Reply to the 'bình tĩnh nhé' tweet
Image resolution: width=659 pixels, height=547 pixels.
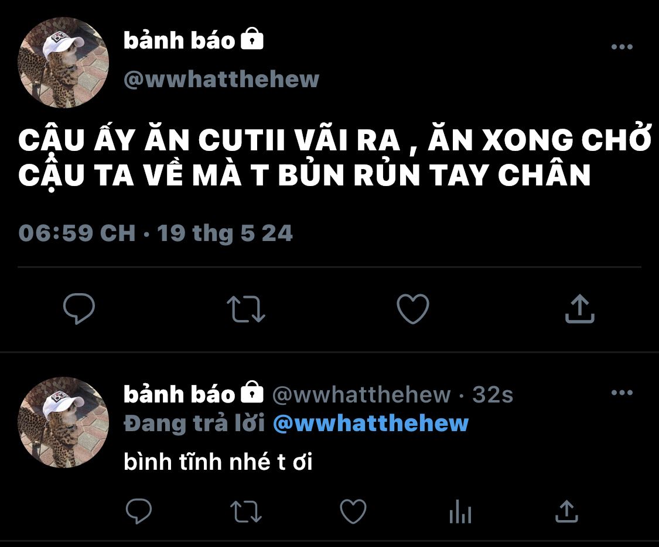point(139,511)
